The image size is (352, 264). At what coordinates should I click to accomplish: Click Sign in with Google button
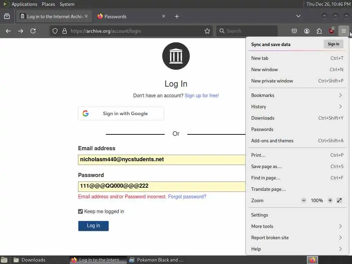(x=121, y=113)
